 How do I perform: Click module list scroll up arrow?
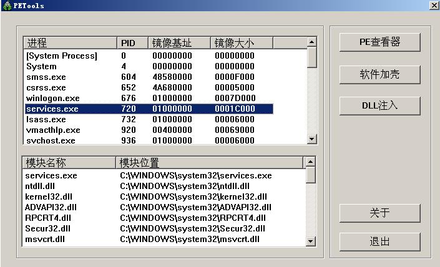[x=310, y=162]
